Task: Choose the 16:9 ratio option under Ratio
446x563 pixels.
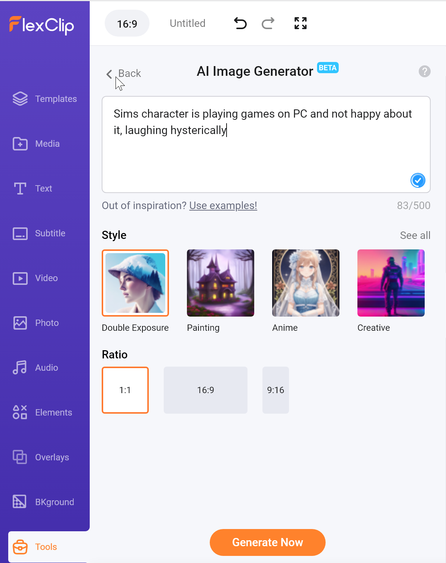Action: 206,390
